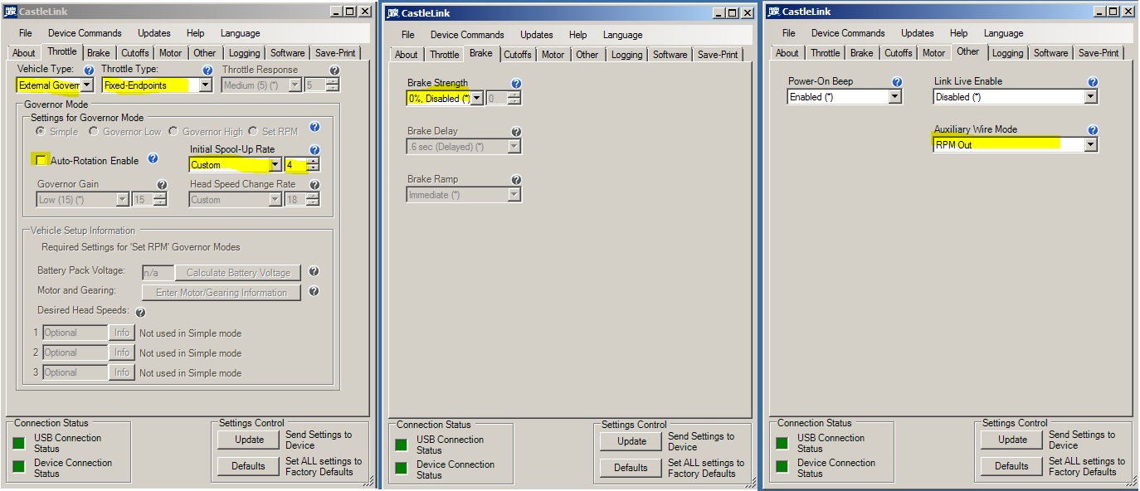Open help for Auto-Rotation Enable
The width and height of the screenshot is (1140, 491).
click(153, 159)
